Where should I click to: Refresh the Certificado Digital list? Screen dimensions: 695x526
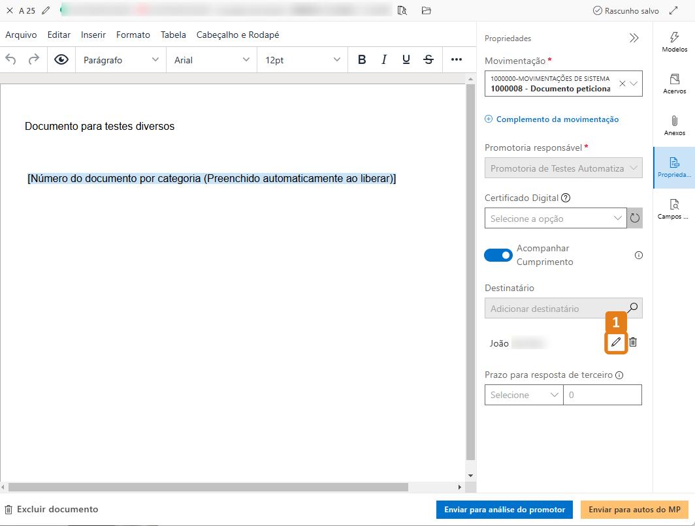point(634,218)
